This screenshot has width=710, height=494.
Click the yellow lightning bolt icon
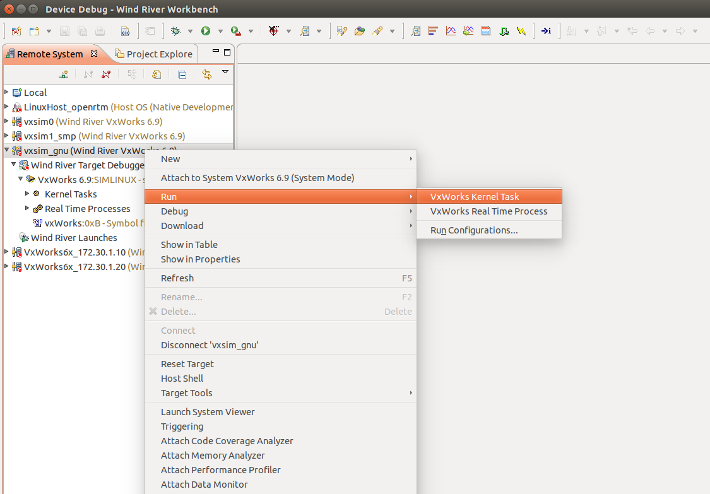(x=521, y=31)
